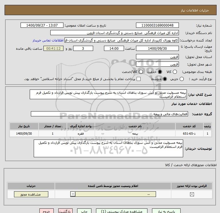Screen dimensions: 220x213
Task: Click the نام خدمت column header
Action: click(135, 126)
